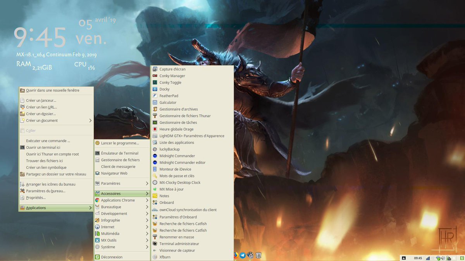Open Client de messagerie
Viewport: 465px width, 261px height.
coord(122,167)
